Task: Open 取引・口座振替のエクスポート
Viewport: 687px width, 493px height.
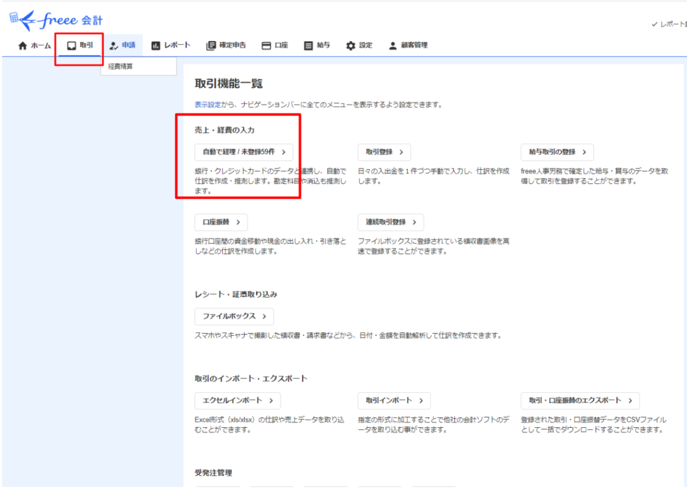Action: pos(580,401)
